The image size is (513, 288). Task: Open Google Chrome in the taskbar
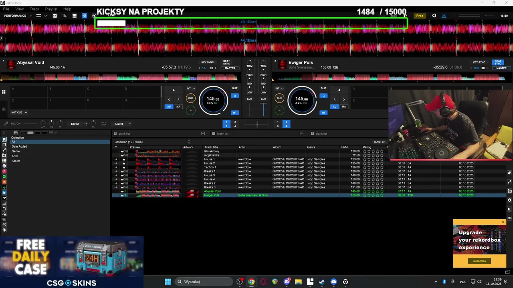click(251, 282)
